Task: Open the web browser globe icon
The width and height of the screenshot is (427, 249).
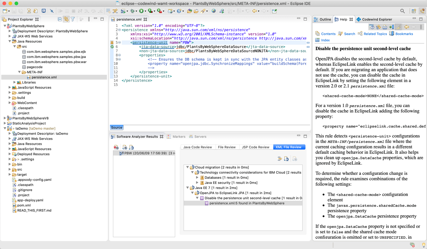Action: pyautogui.click(x=213, y=11)
